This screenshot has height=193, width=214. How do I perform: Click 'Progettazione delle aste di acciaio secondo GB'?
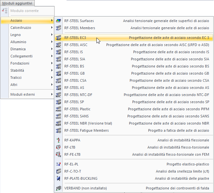click(x=170, y=73)
